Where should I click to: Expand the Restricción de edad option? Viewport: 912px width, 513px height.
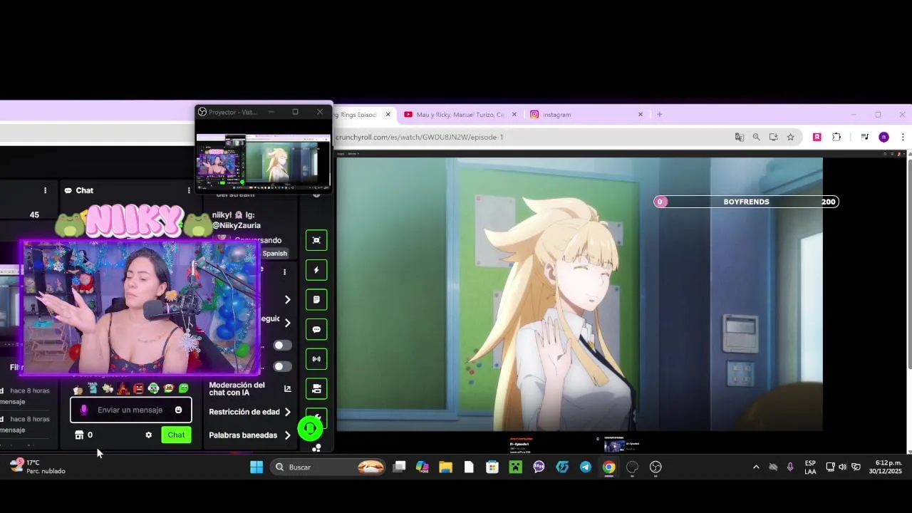pos(287,412)
